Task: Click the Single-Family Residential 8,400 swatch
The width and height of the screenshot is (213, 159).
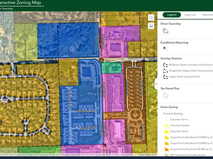Action: [167, 149]
